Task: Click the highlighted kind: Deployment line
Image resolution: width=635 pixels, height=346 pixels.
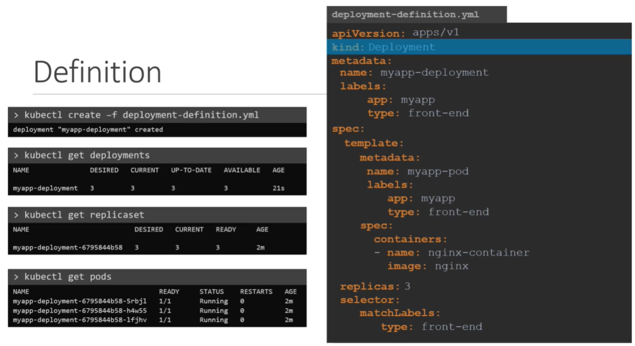Action: pos(381,47)
